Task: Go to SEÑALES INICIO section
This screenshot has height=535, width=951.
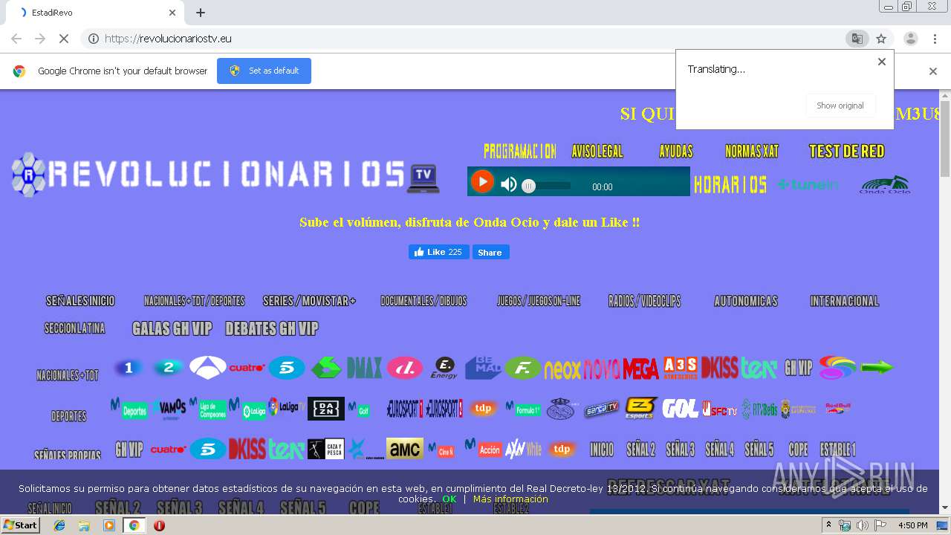Action: tap(80, 301)
